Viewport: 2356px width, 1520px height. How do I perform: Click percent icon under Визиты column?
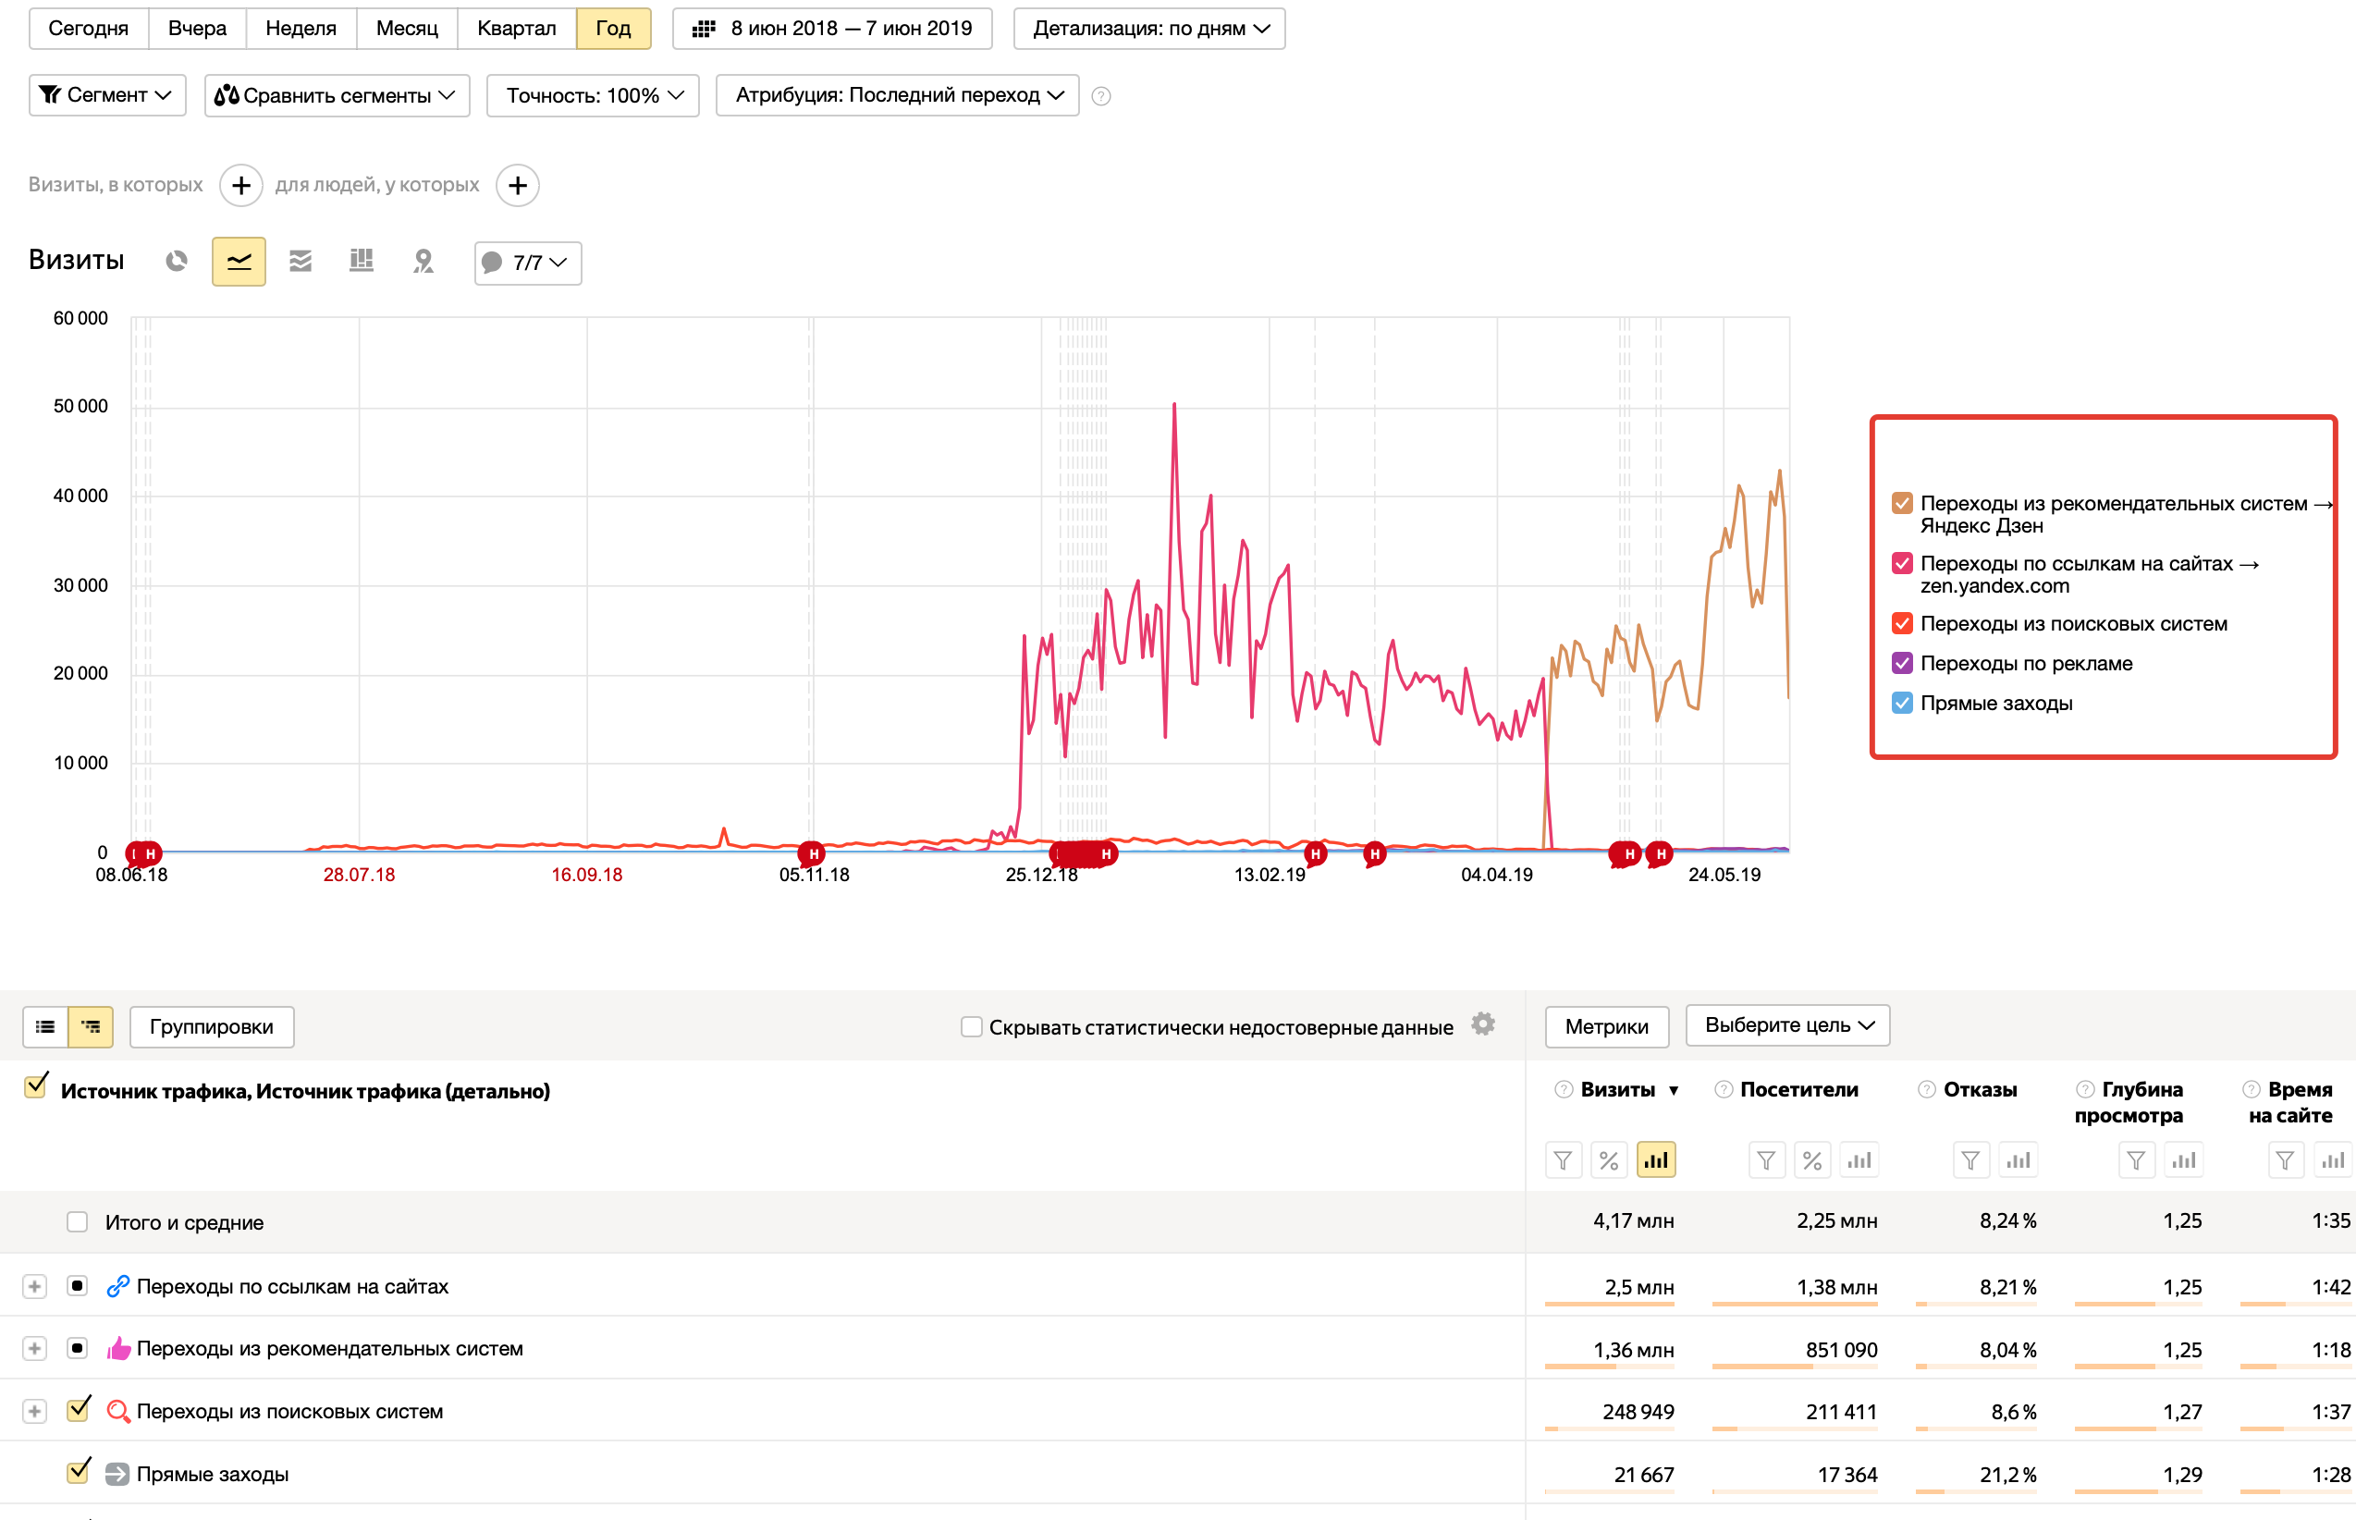[1609, 1160]
